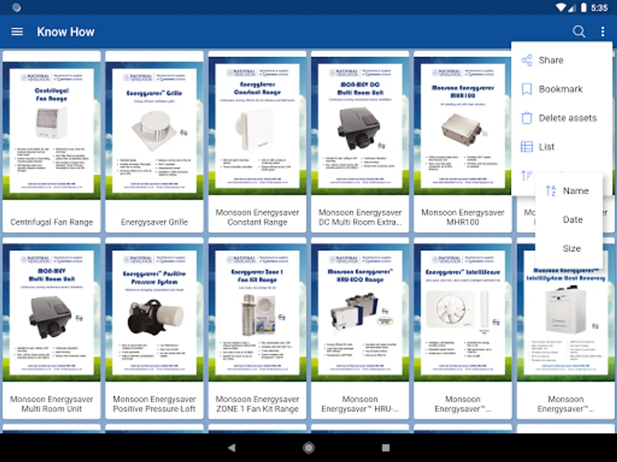Image resolution: width=617 pixels, height=462 pixels.
Task: Click 'Monsoon Energysaver Positive Pressure-Loft' caption
Action: point(154,404)
